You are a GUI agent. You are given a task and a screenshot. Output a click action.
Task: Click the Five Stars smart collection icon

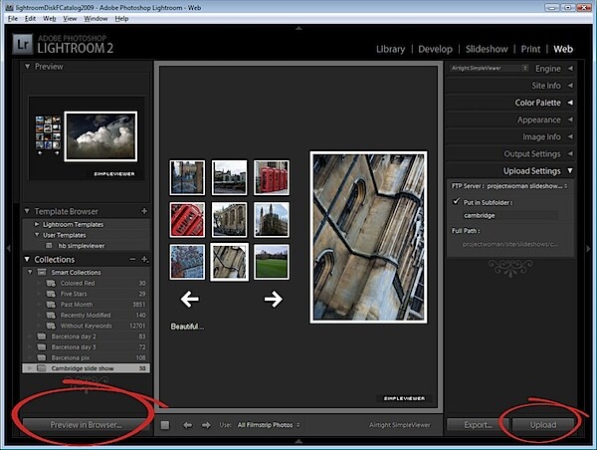[x=51, y=294]
